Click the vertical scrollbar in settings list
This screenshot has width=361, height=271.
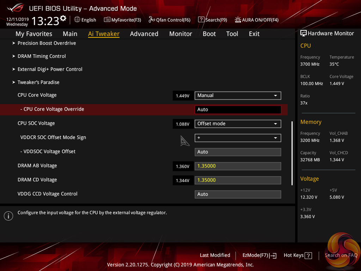292,153
